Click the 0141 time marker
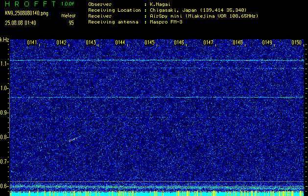 tap(32, 43)
